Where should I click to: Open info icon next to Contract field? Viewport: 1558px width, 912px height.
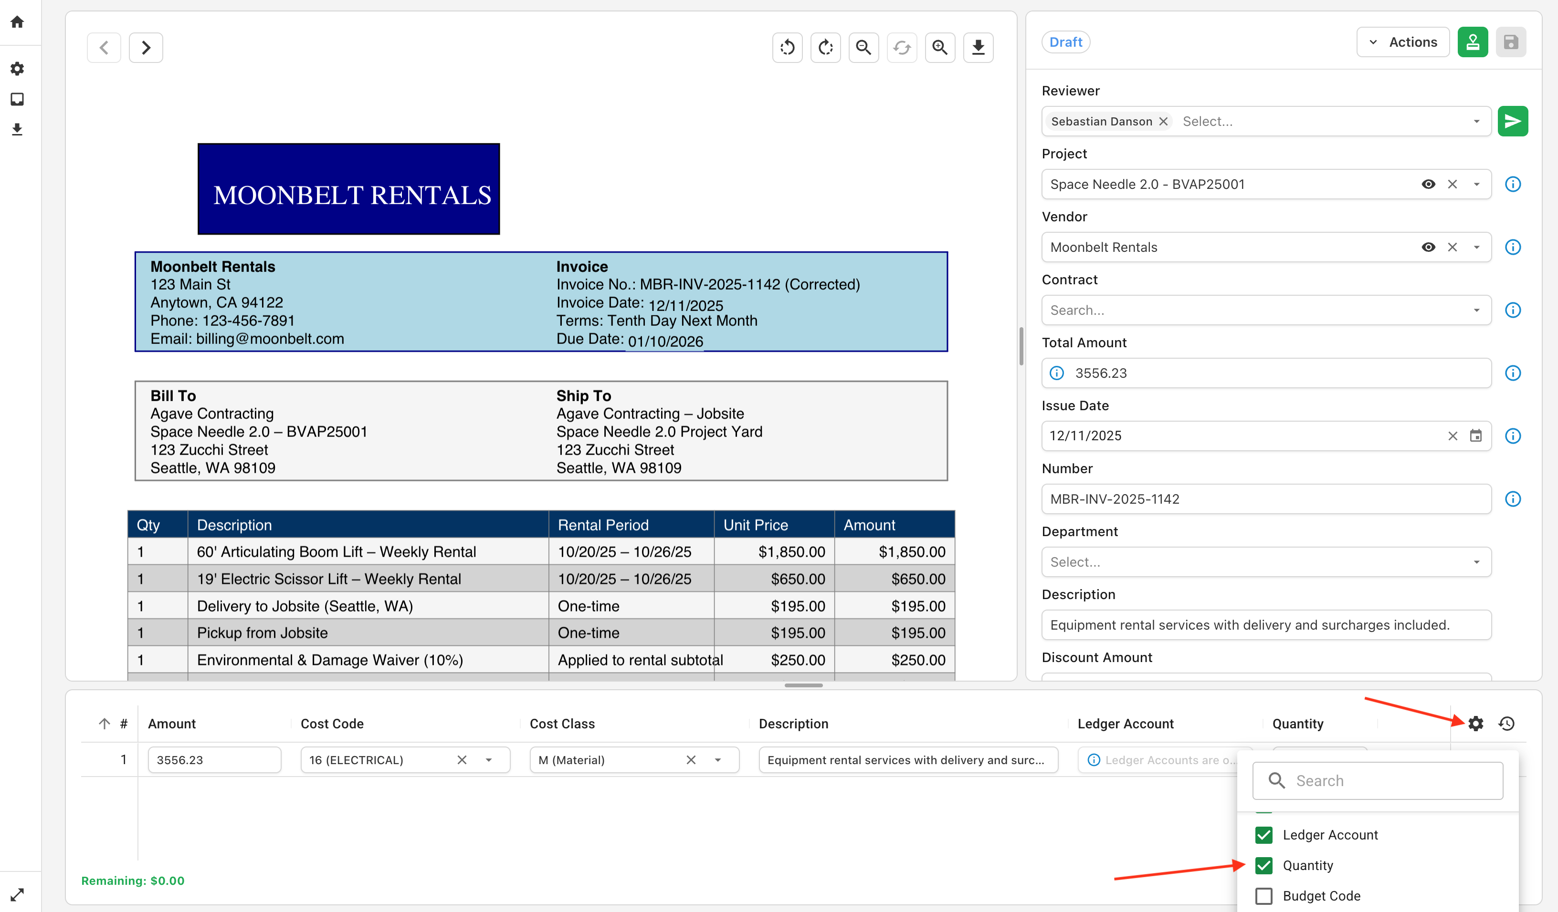click(x=1513, y=310)
